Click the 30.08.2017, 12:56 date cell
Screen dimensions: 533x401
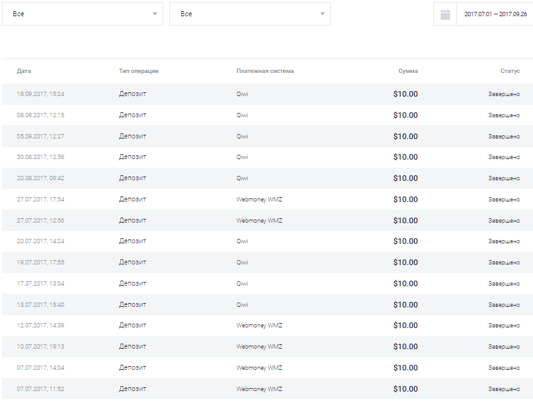(x=41, y=157)
